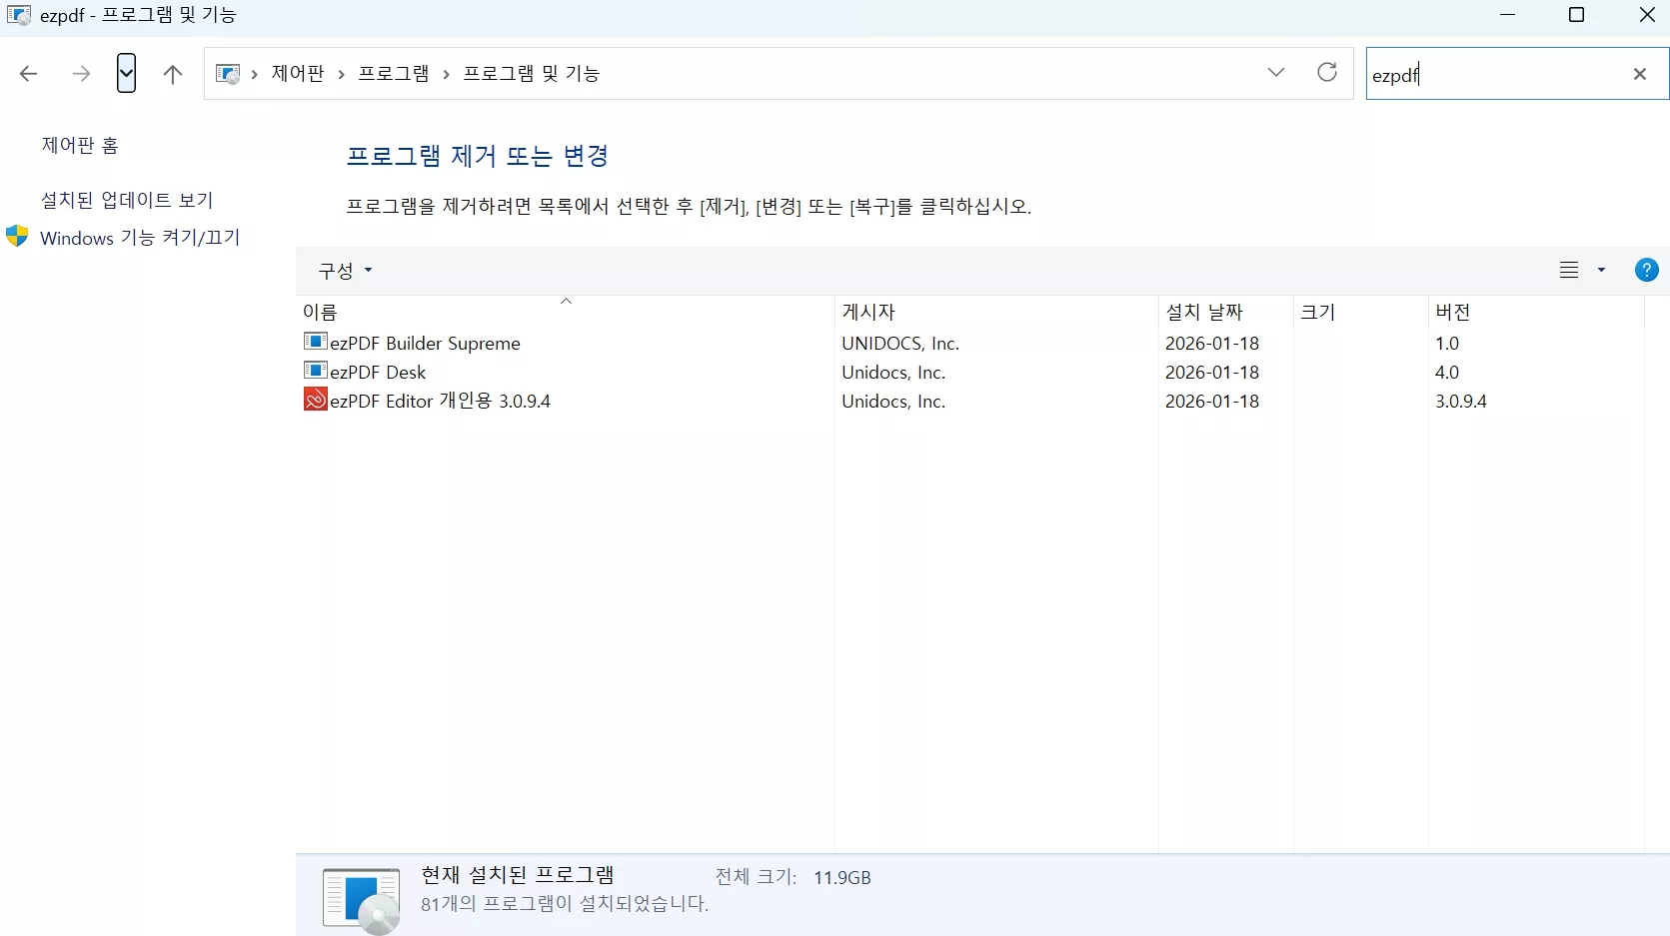This screenshot has height=936, width=1670.
Task: Navigate back using the back arrow
Action: [28, 73]
